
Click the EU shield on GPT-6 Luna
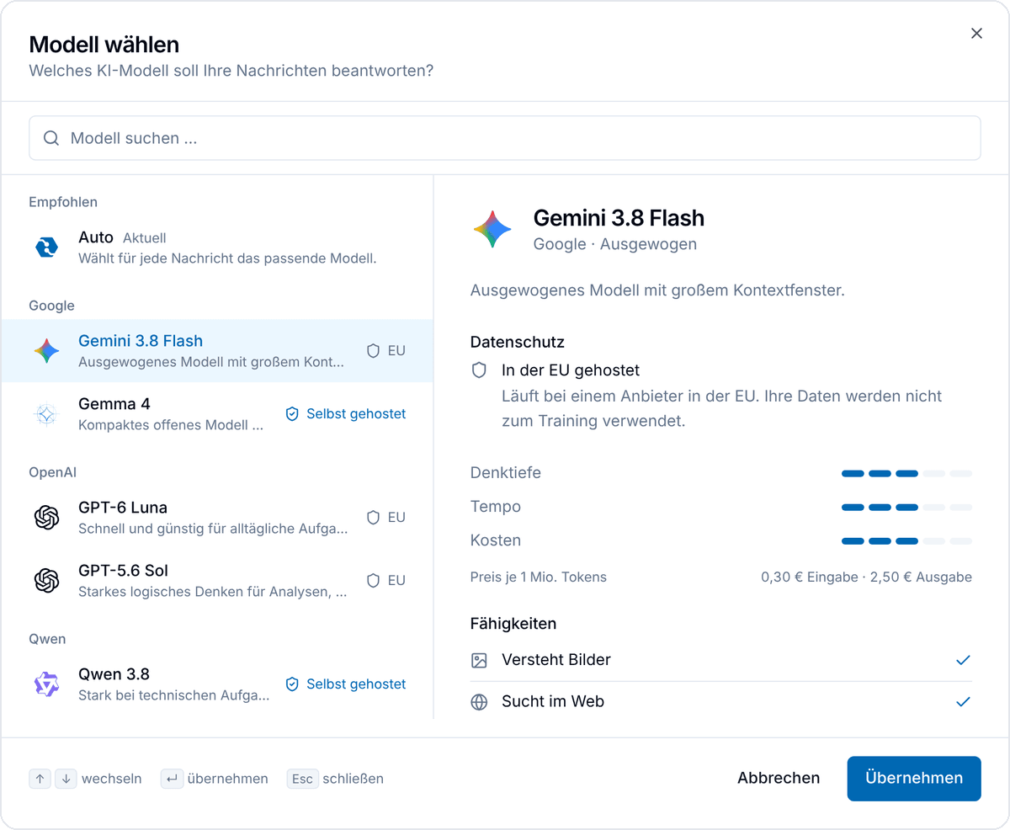tap(374, 518)
